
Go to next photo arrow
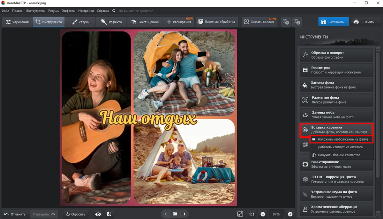click(x=184, y=214)
